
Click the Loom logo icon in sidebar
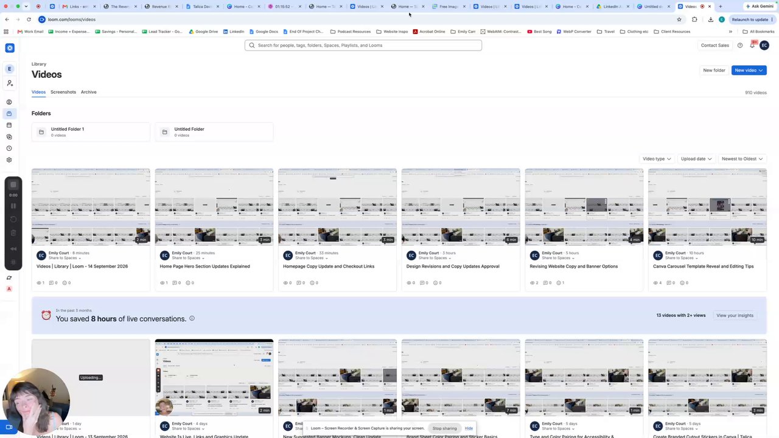click(10, 48)
